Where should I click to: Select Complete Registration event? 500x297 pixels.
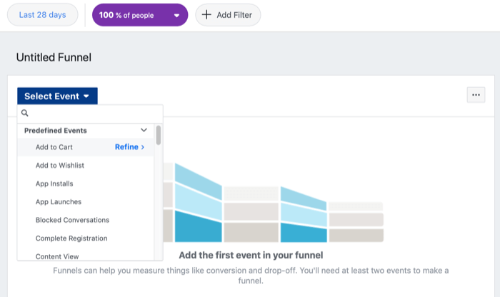(x=71, y=238)
